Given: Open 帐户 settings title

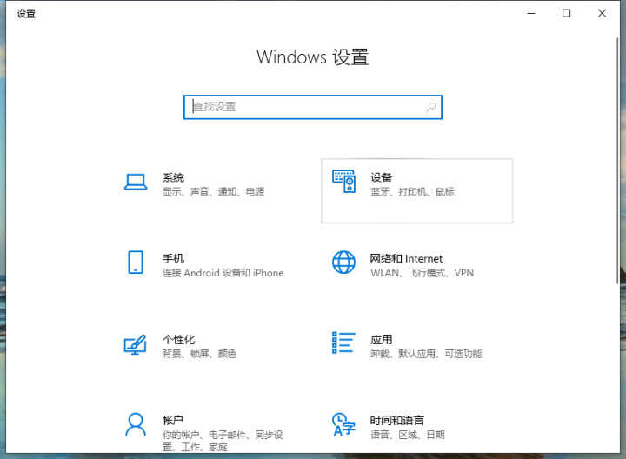Looking at the screenshot, I should 173,420.
